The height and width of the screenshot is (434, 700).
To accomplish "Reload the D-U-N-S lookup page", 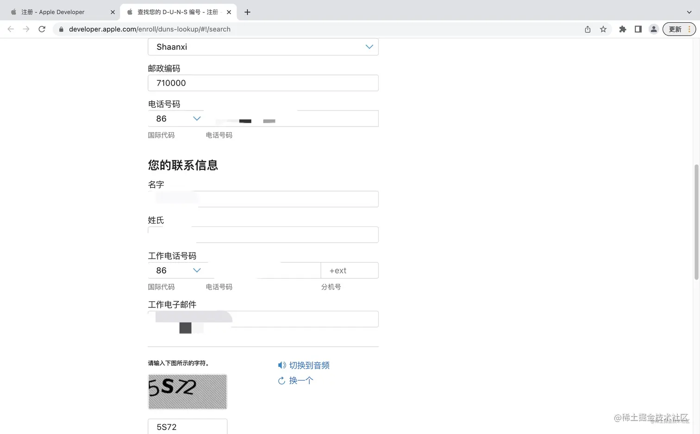I will (x=42, y=29).
